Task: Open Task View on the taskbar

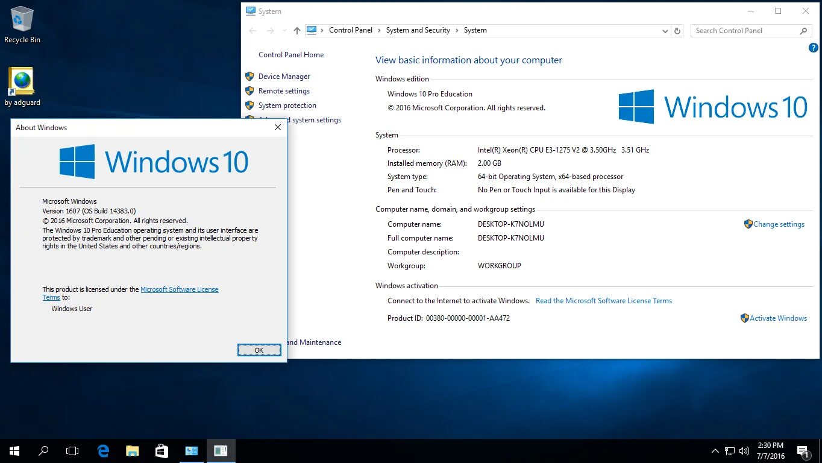Action: tap(72, 450)
